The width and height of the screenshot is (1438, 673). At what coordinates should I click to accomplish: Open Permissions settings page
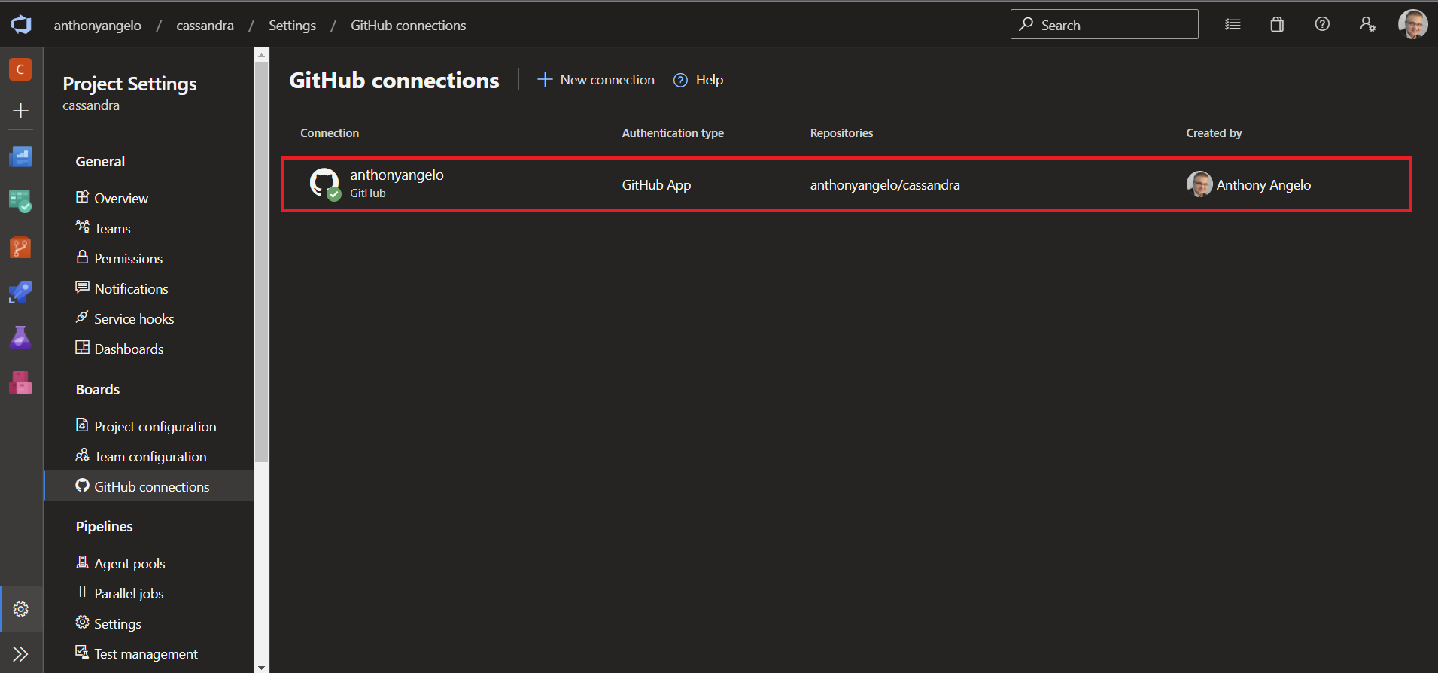[x=119, y=258]
